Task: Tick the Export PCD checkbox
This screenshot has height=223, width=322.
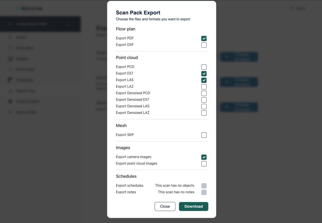Action: tap(204, 67)
